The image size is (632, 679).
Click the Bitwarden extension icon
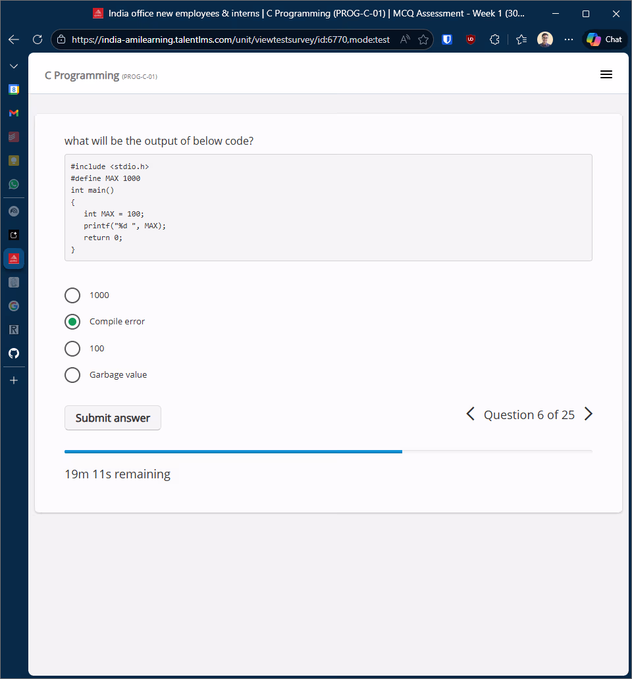447,39
